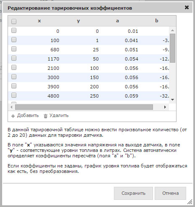This screenshot has width=195, height=207.
Task: Click the b column header
Action: [x=156, y=21]
